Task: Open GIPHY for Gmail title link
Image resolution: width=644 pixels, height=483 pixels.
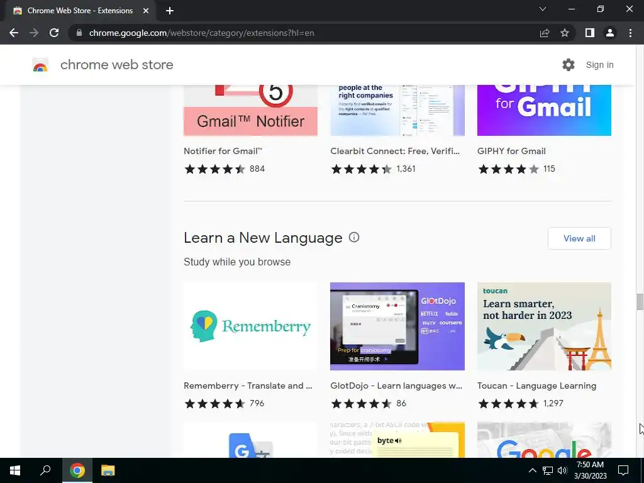Action: click(x=511, y=151)
